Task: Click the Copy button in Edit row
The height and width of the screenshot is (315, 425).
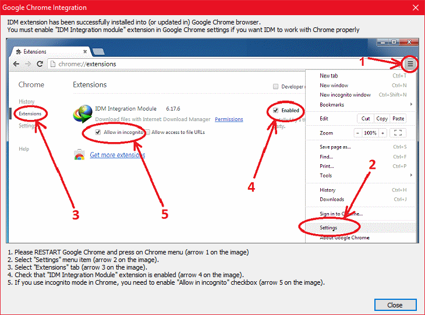Action: 382,118
